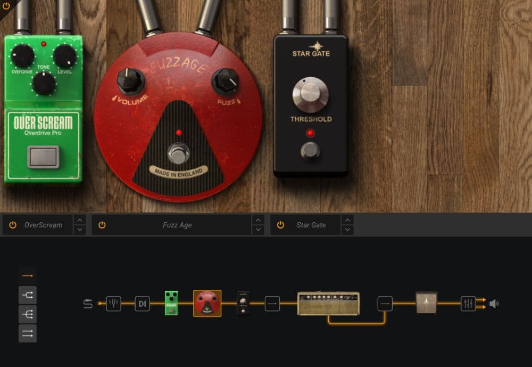Select the tuner icon in the signal chain
This screenshot has width=532, height=367.
pos(114,303)
